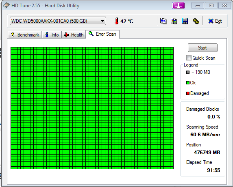Click the copy text to clipboard icon
This screenshot has height=187, width=233.
coord(163,21)
